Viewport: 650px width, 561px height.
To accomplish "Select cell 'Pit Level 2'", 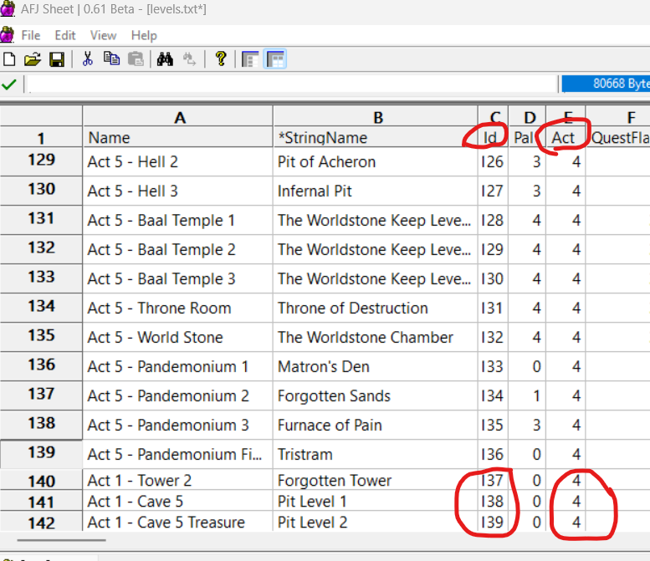I will pyautogui.click(x=375, y=522).
